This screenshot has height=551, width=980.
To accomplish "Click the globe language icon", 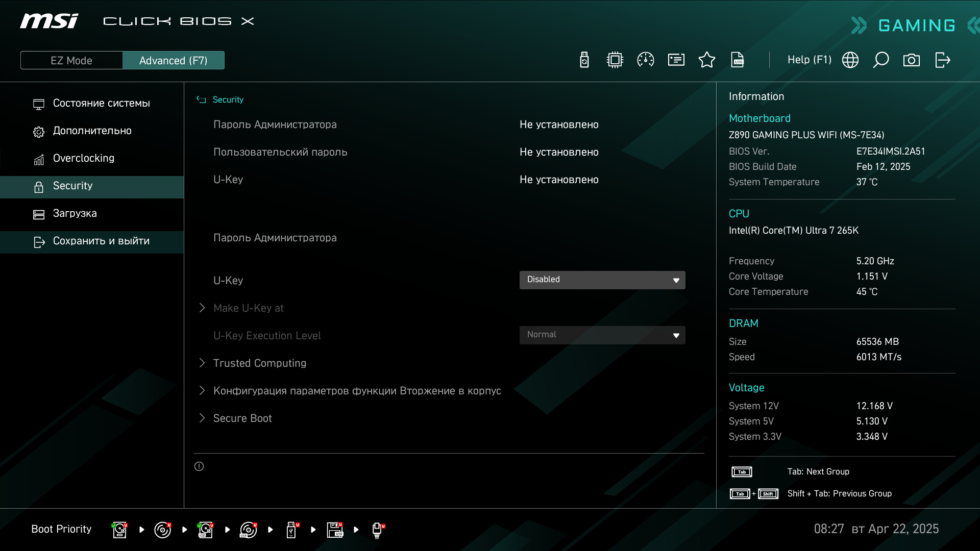I will point(850,60).
